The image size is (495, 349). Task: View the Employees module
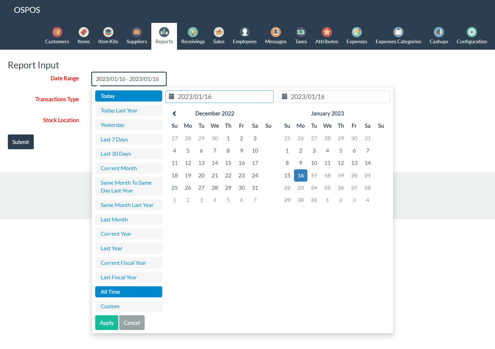[245, 36]
